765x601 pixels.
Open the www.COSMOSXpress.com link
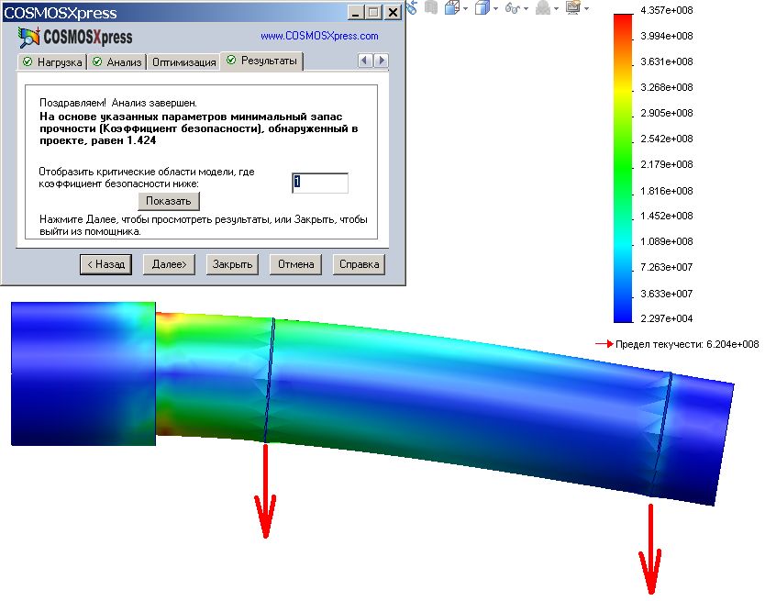coord(319,36)
